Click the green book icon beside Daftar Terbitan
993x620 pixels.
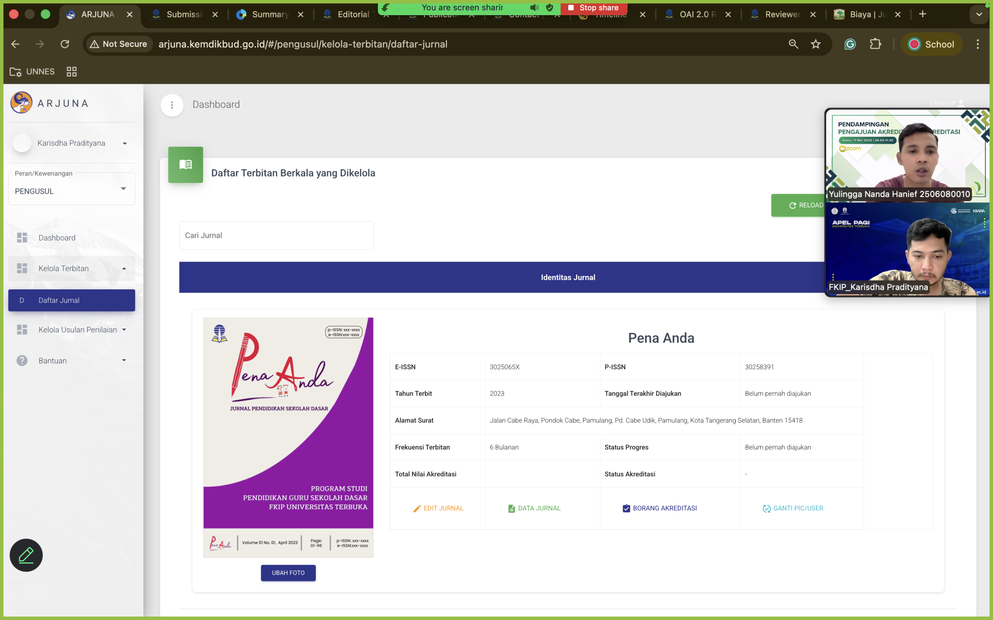[185, 164]
